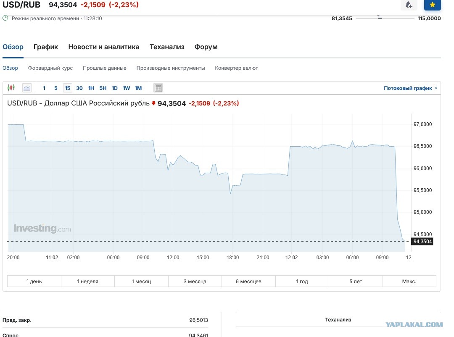
Task: Show the 5 лет range
Action: coord(356,281)
